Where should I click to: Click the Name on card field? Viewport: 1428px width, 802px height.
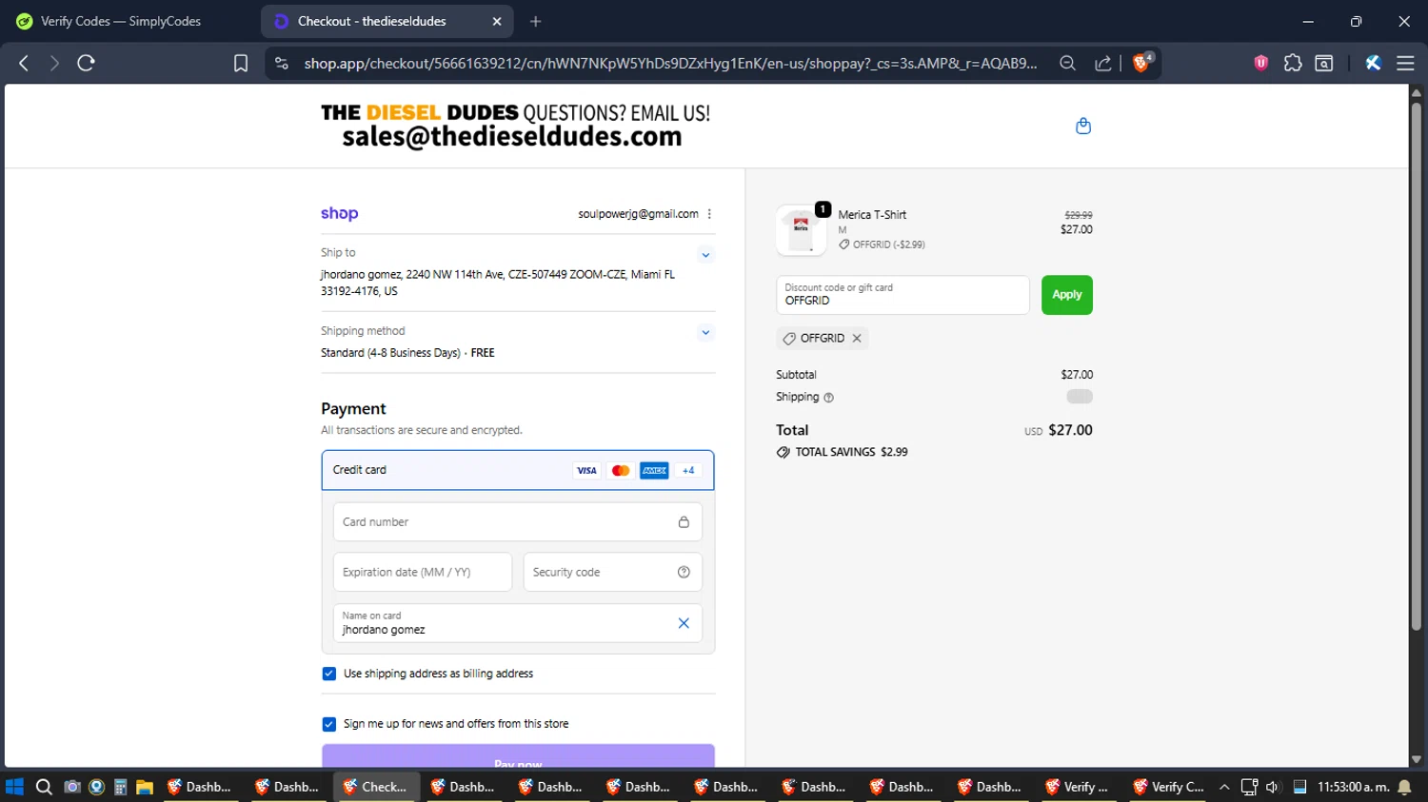(518, 623)
